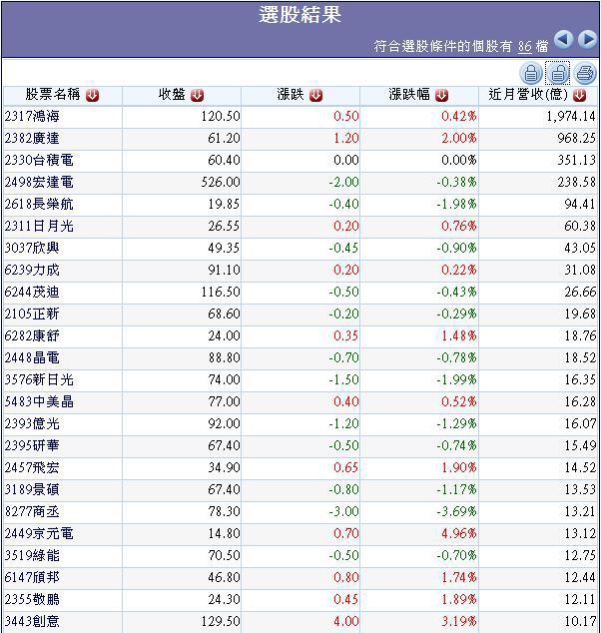Click 創意 revenue 10.17

point(580,622)
